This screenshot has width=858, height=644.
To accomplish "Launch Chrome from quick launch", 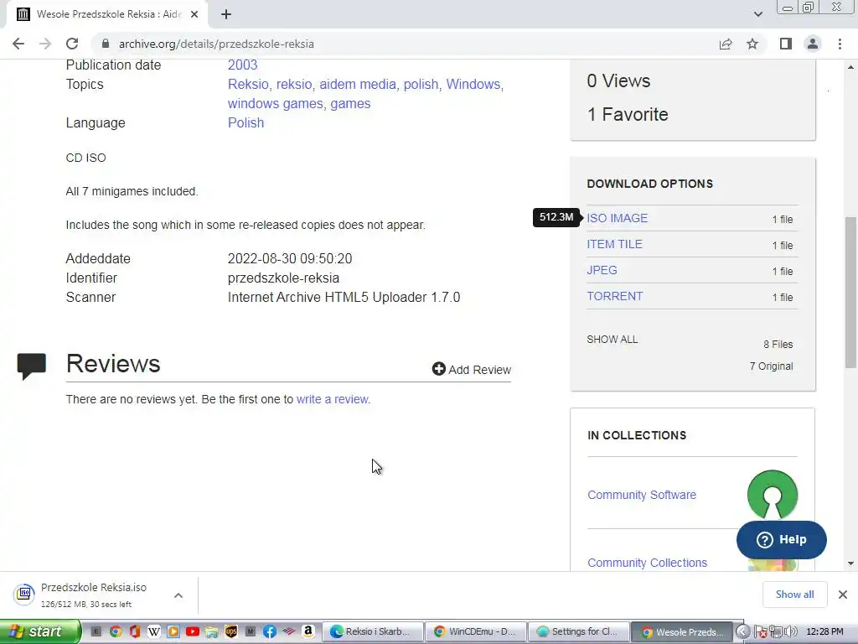I will click(x=115, y=631).
